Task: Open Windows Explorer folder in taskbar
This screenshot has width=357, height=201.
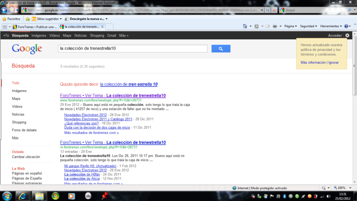Action: click(39, 196)
